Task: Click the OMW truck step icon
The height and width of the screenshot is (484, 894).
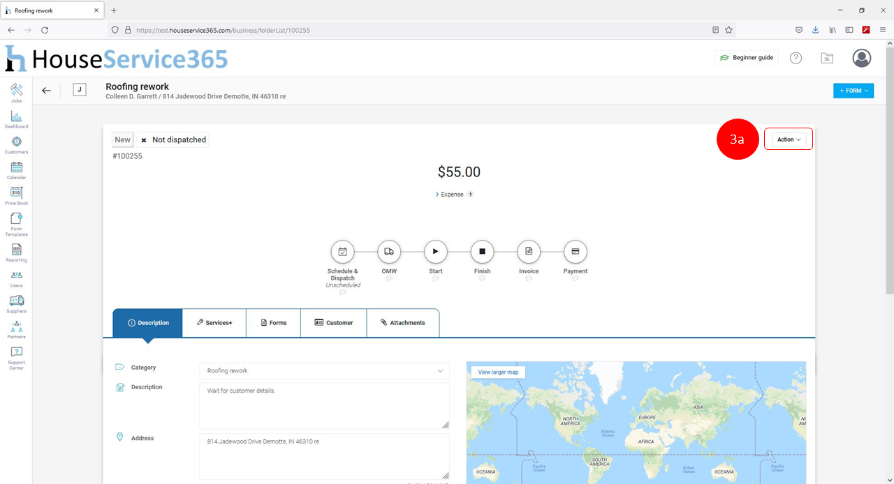Action: pyautogui.click(x=389, y=251)
